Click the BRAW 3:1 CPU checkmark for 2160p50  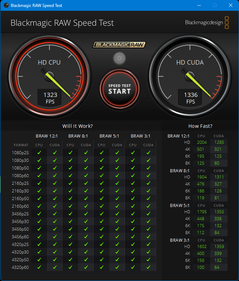(x=133, y=199)
